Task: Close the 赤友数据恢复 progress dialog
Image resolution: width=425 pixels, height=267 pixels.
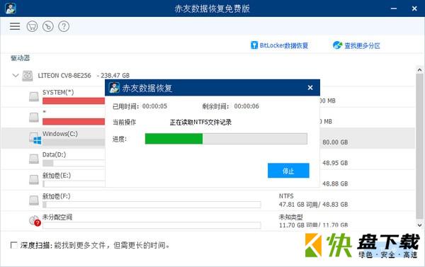Action: (x=310, y=88)
